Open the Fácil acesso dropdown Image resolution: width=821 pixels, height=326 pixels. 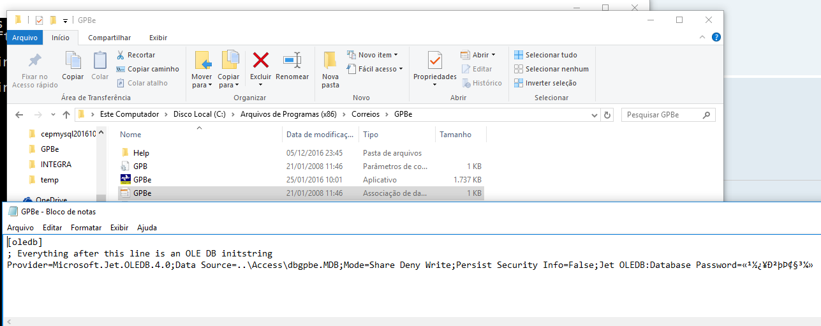point(375,69)
